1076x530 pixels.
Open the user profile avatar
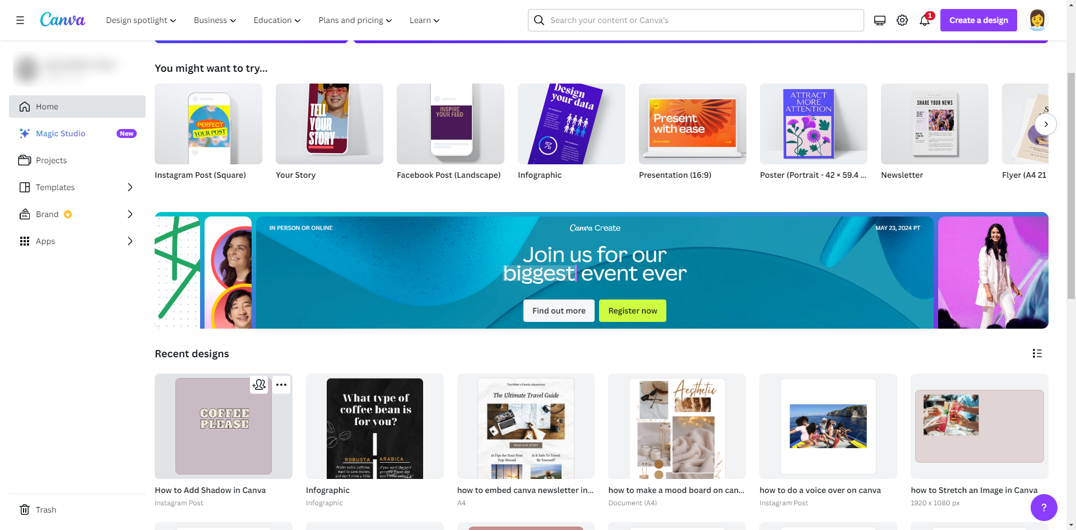click(1037, 20)
